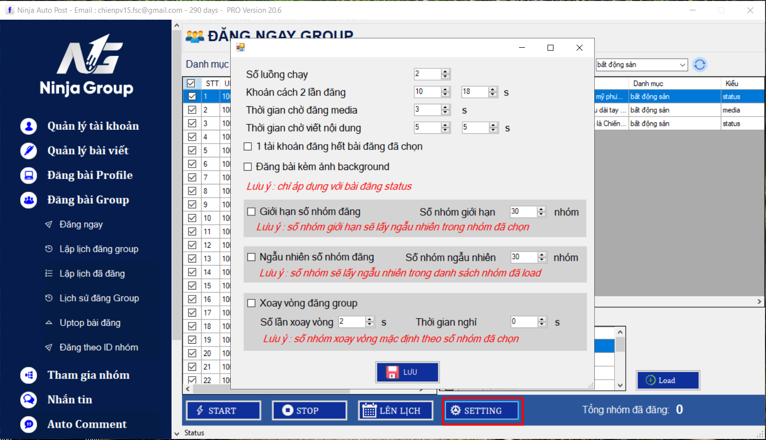Viewport: 766px width, 440px height.
Task: Uncheck row 20 checkbox in list
Action: pyautogui.click(x=192, y=353)
